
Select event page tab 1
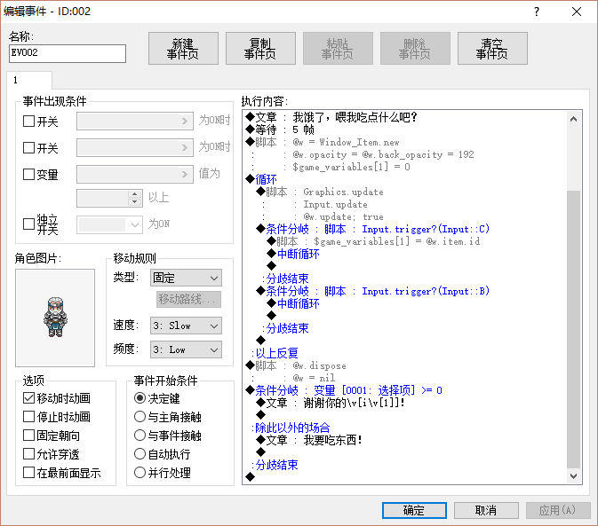click(x=29, y=81)
